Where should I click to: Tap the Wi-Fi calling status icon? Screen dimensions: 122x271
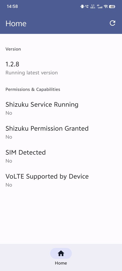pyautogui.click(x=87, y=7)
